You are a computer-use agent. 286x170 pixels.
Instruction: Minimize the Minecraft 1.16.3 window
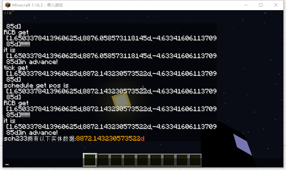246,5
